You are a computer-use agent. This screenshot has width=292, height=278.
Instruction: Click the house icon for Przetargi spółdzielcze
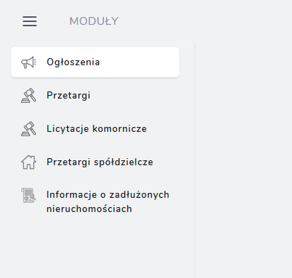(29, 162)
